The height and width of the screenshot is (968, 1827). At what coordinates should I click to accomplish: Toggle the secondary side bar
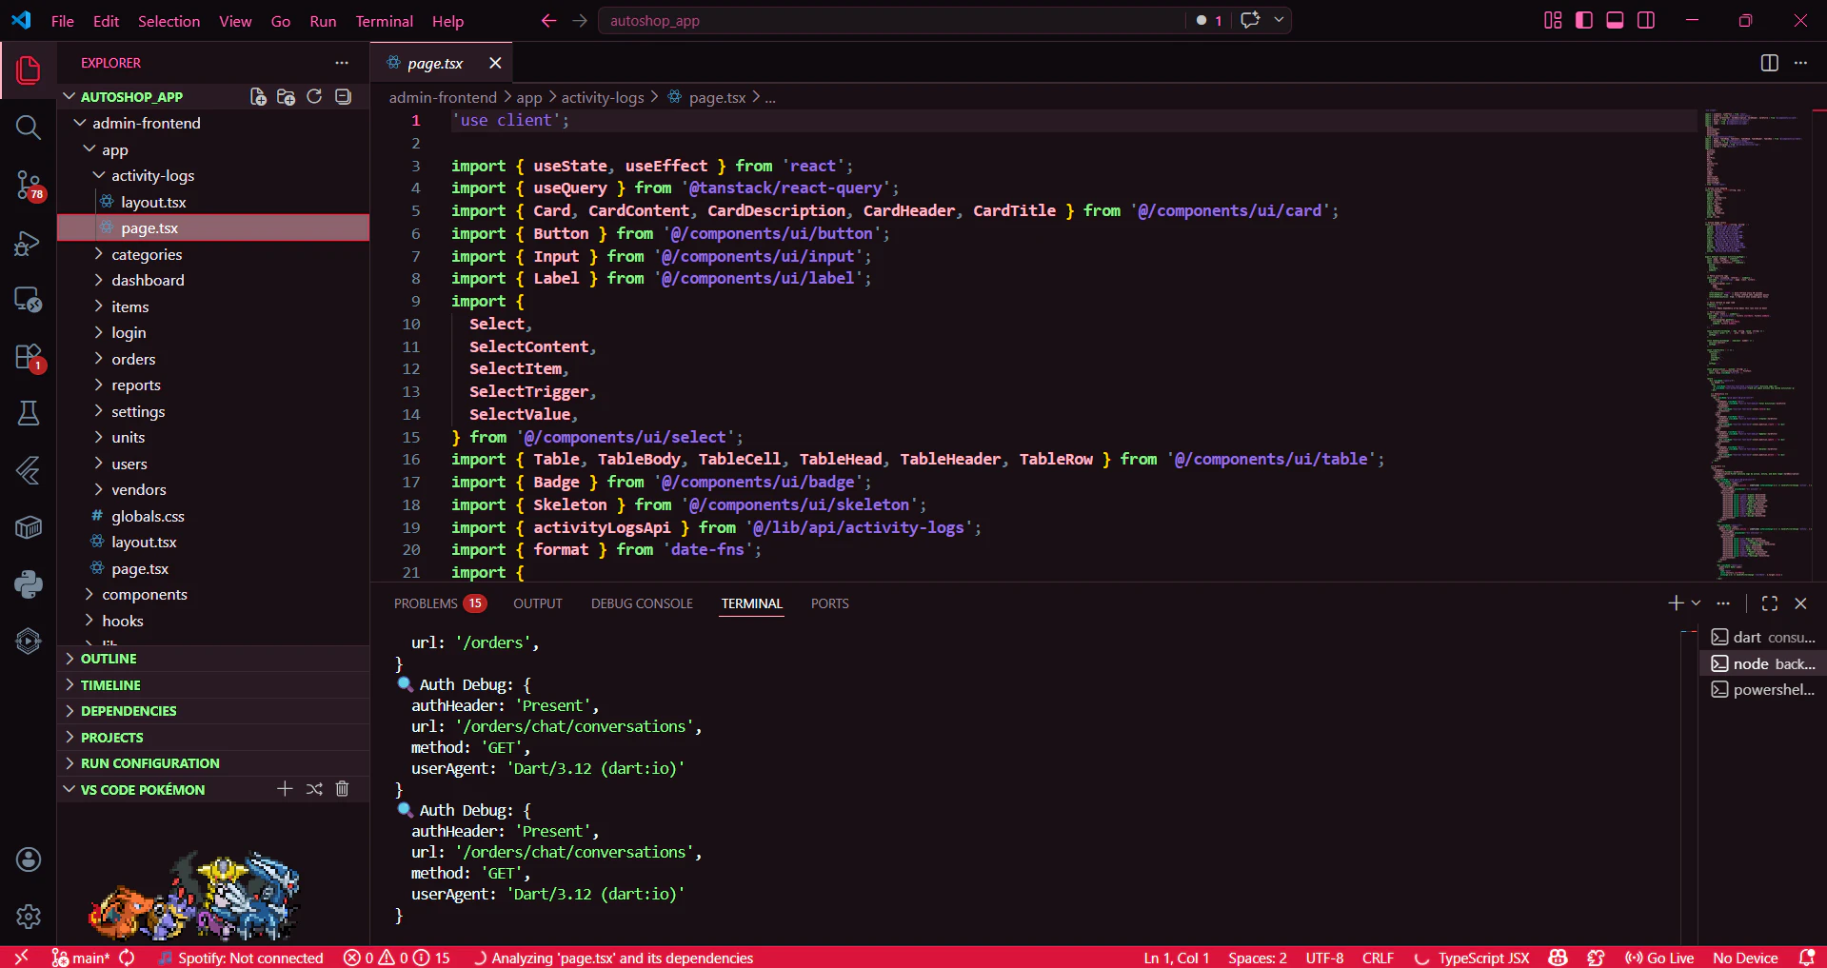pyautogui.click(x=1646, y=20)
